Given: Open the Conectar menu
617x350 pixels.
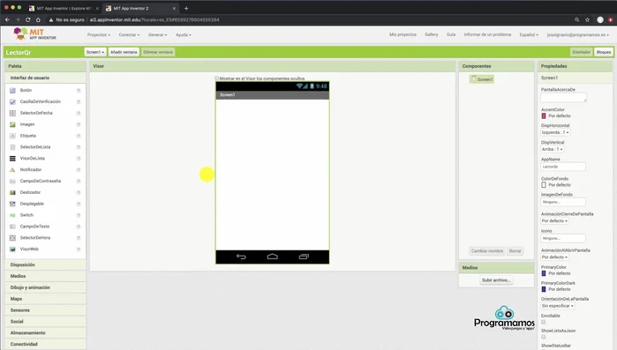Looking at the screenshot, I should pos(129,35).
